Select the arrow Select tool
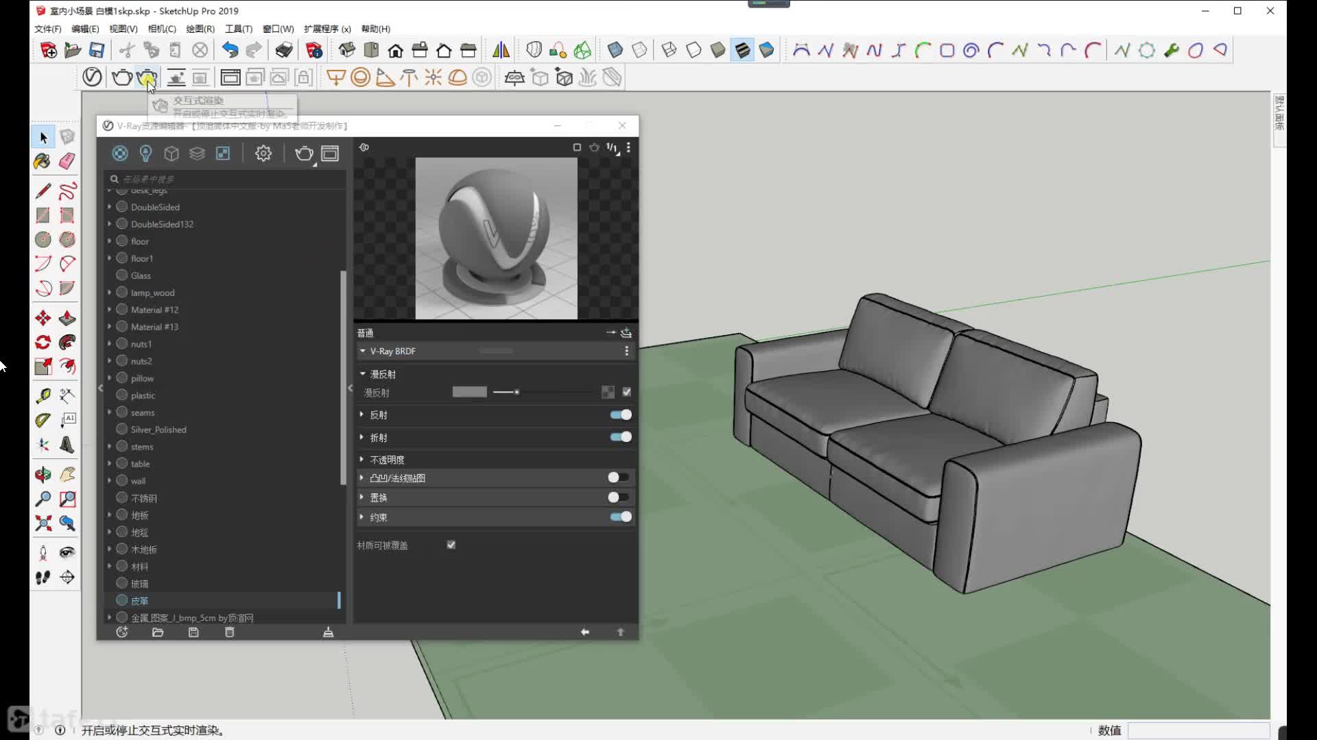The image size is (1317, 740). tap(43, 138)
